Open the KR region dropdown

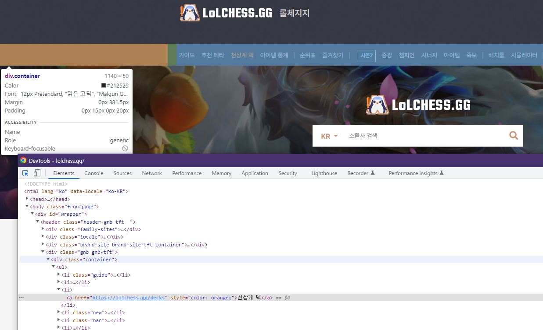click(329, 136)
